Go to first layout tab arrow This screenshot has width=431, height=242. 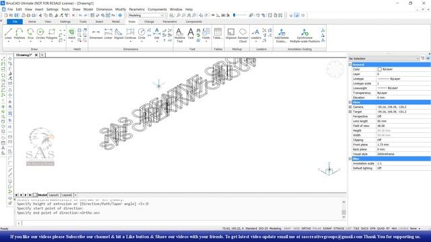pyautogui.click(x=16, y=195)
